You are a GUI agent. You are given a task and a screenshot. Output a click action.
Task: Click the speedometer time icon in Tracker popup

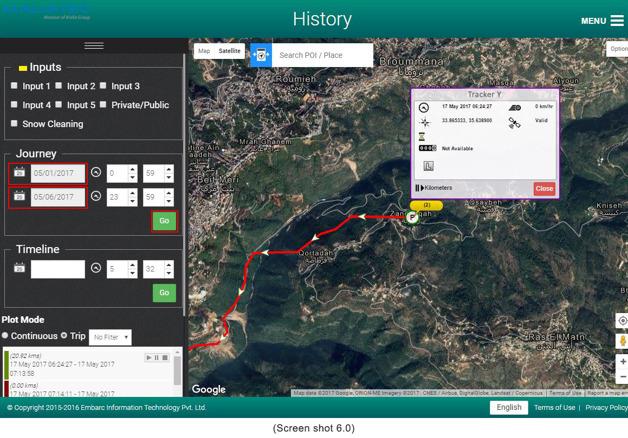click(424, 108)
